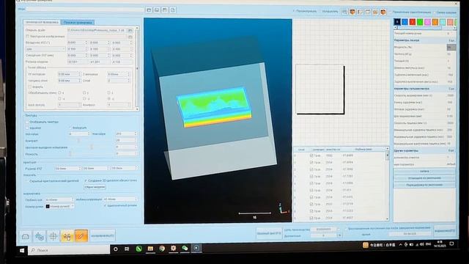The height and width of the screenshot is (264, 469).
Task: Click the layer table scrollbar down arrow
Action: point(388,219)
